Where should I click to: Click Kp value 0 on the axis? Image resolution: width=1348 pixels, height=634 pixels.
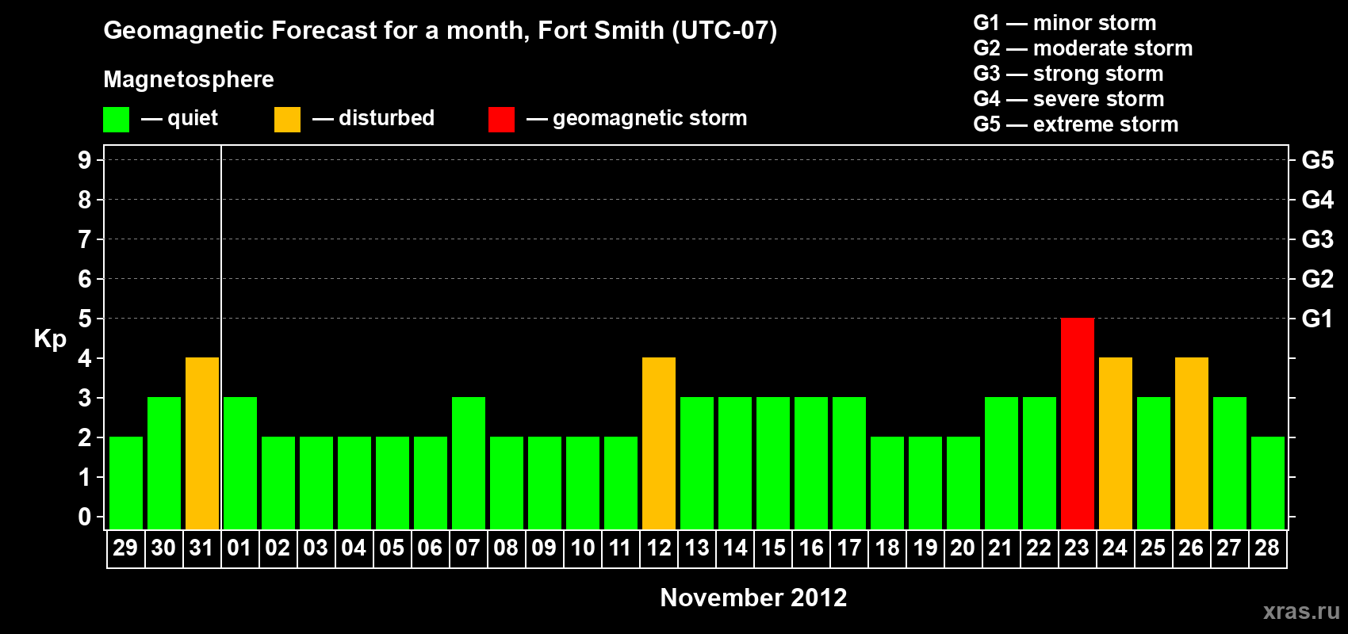click(85, 517)
